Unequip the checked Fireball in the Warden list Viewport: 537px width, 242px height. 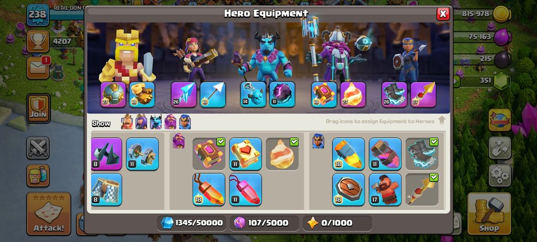coord(282,154)
